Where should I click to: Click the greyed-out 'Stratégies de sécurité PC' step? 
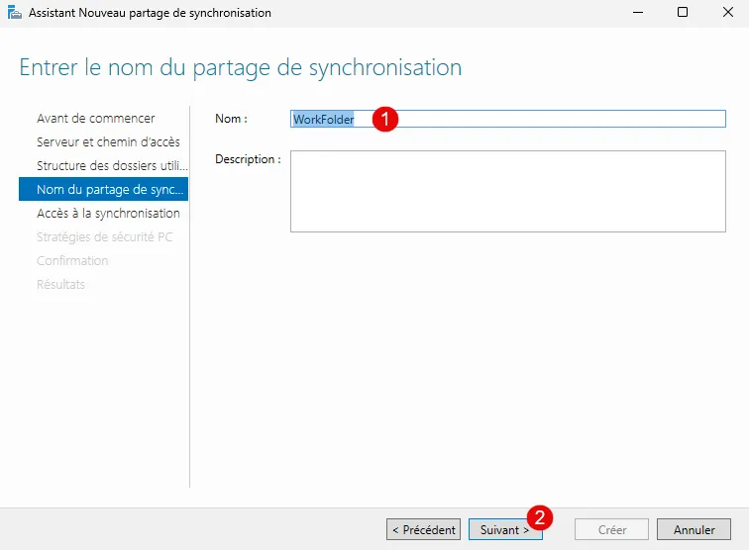coord(104,236)
